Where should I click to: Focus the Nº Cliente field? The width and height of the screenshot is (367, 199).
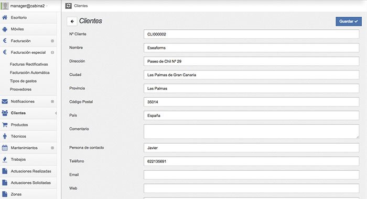click(251, 34)
